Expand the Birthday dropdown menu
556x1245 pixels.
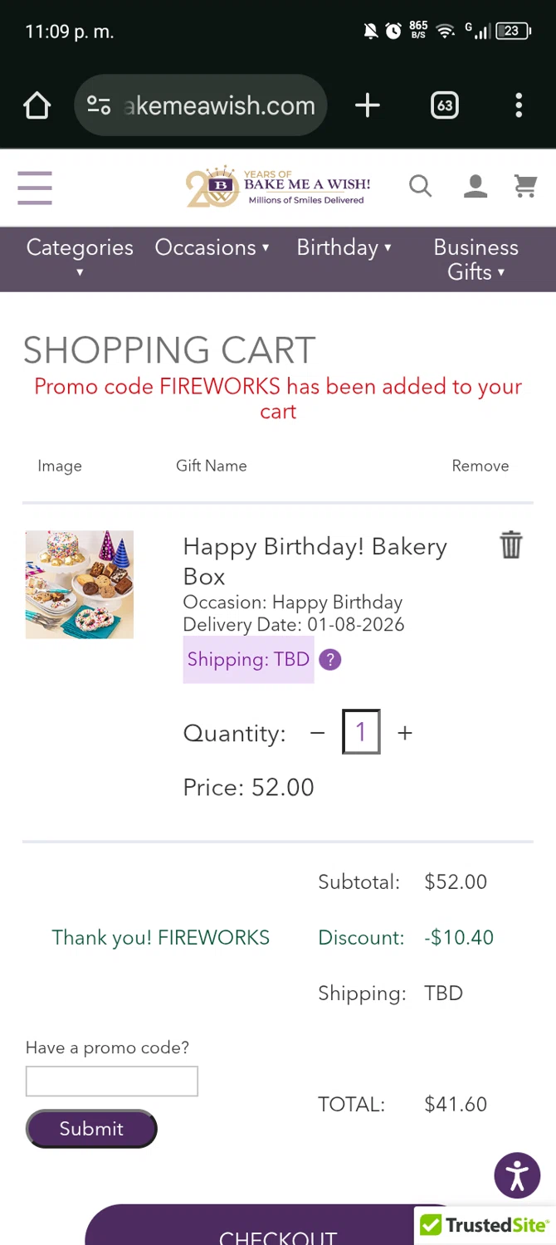[344, 247]
